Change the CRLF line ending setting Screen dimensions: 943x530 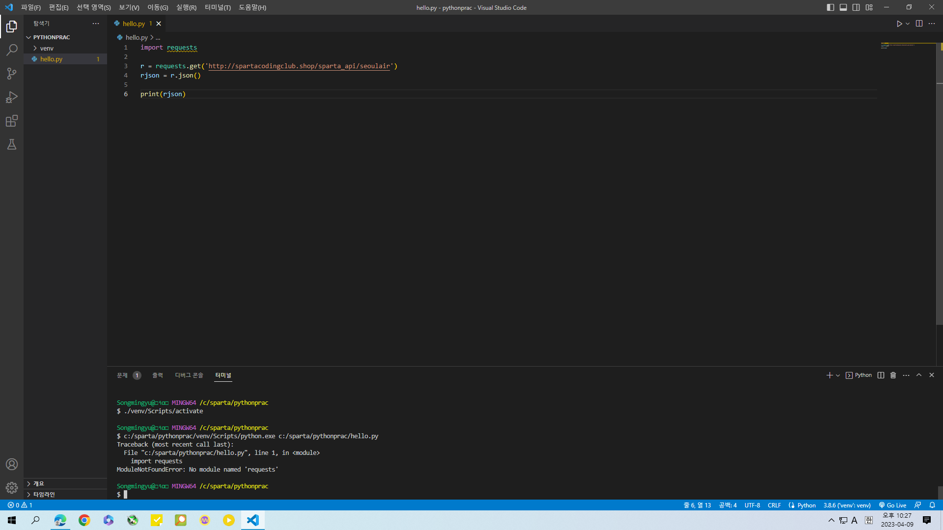click(774, 505)
